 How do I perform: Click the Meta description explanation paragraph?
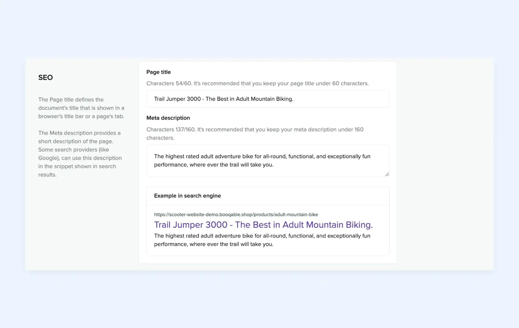[x=80, y=154]
